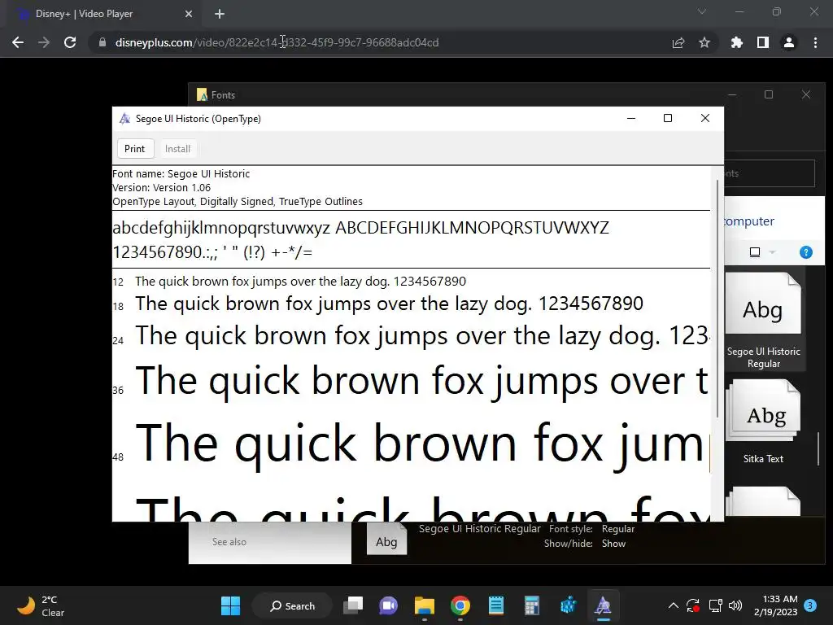Image resolution: width=833 pixels, height=625 pixels.
Task: Open Notepad on taskbar
Action: [x=495, y=605]
